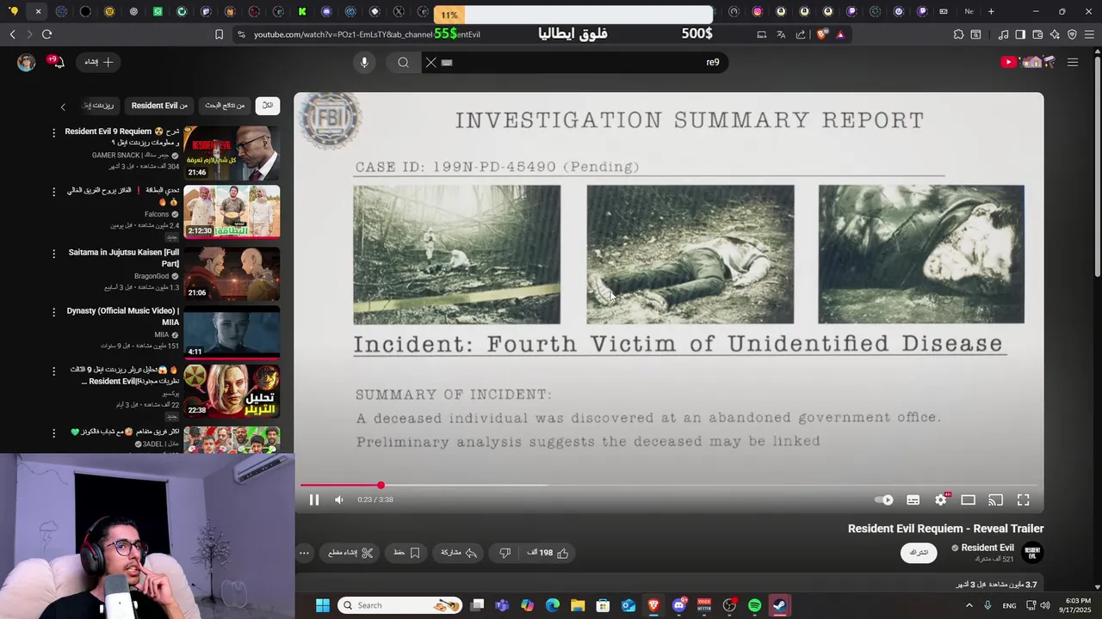
Task: Open more actions three-dot menu under video
Action: tap(304, 553)
